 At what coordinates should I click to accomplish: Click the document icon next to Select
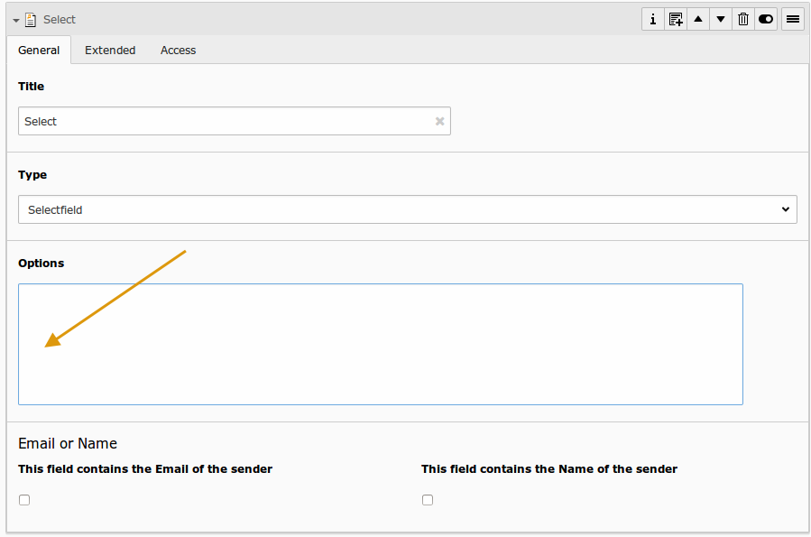pos(31,18)
